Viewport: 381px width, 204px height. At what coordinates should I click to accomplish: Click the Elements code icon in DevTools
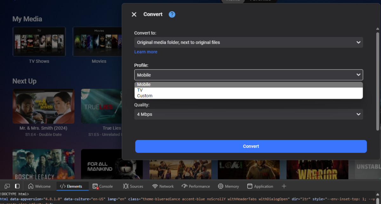[63, 186]
